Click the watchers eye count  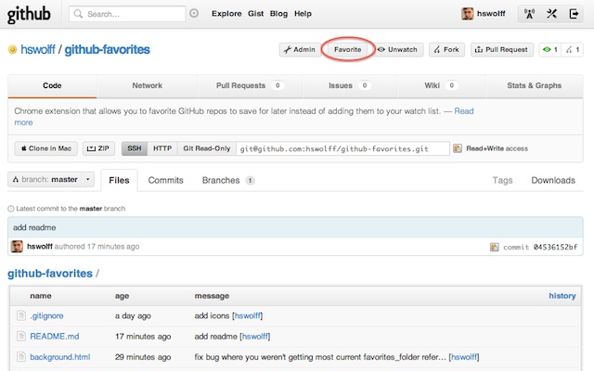550,49
